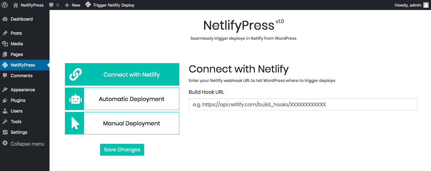Viewport: 431px width, 171px height.
Task: Click the admin avatar in top bar
Action: tap(426, 5)
